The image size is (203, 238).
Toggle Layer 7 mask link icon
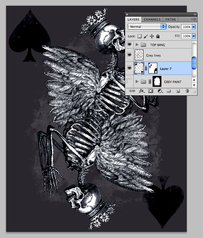tap(146, 68)
